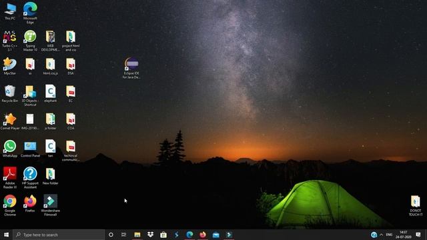427x240 pixels.
Task: Click the ENG language indicator
Action: pos(389,235)
